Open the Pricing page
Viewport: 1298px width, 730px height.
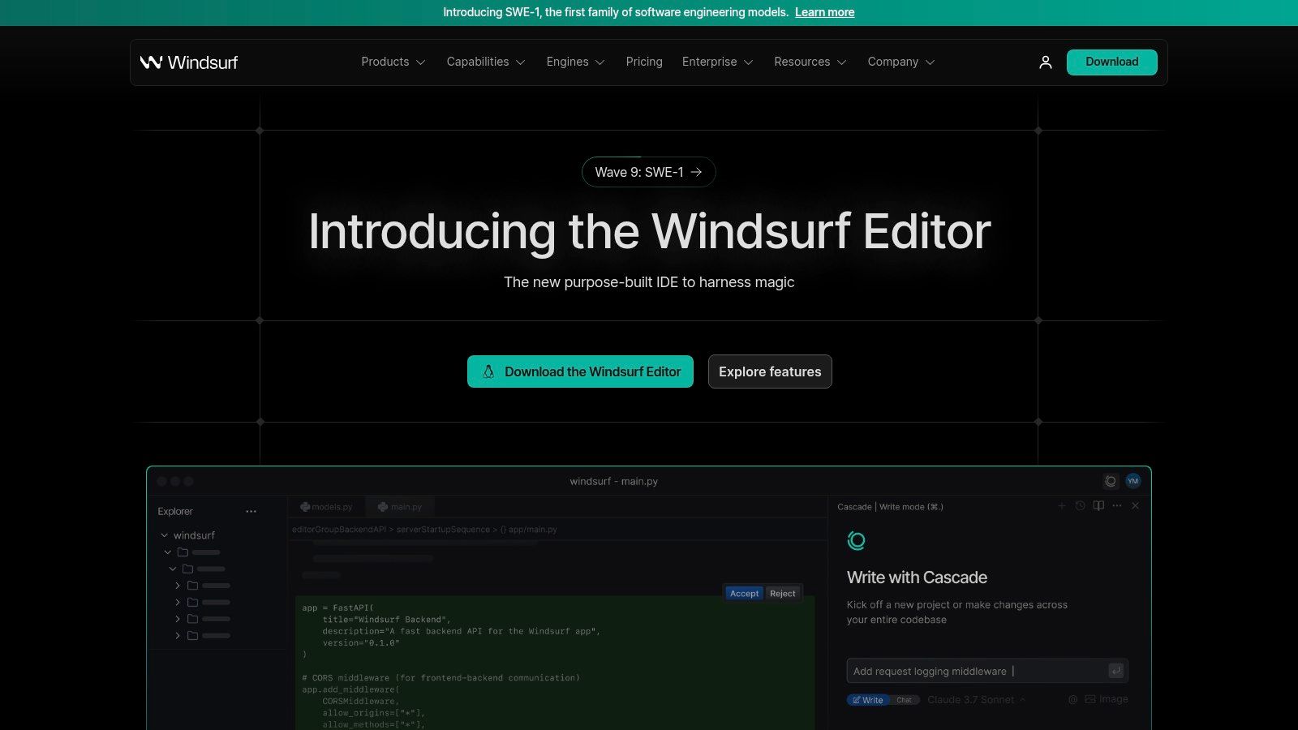pos(644,62)
